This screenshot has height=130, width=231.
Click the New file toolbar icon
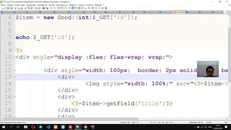click(x=2, y=8)
